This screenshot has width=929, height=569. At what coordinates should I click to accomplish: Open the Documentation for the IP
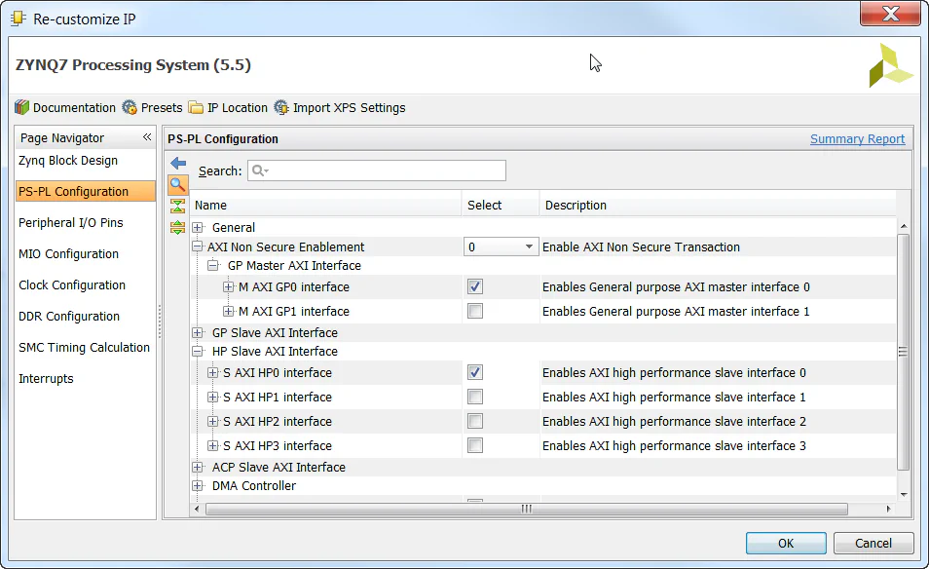click(65, 107)
